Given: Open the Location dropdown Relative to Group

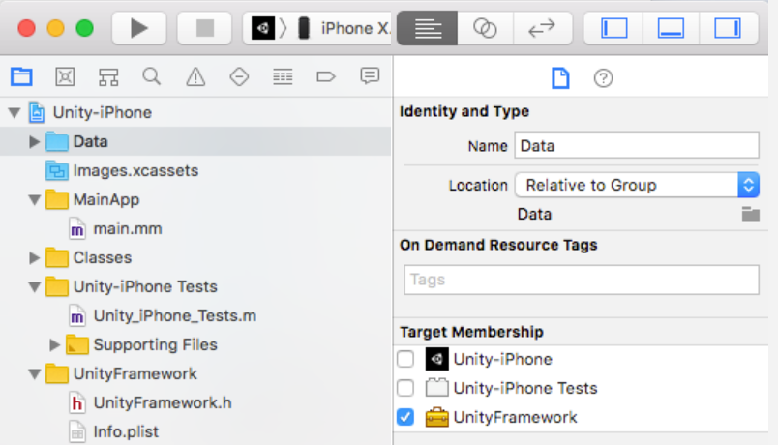Looking at the screenshot, I should pos(636,185).
